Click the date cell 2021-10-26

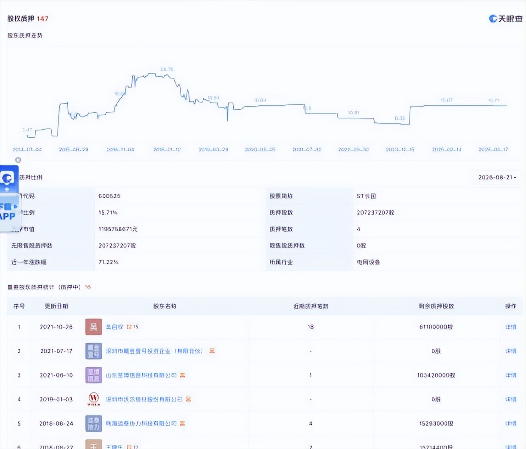pyautogui.click(x=56, y=327)
